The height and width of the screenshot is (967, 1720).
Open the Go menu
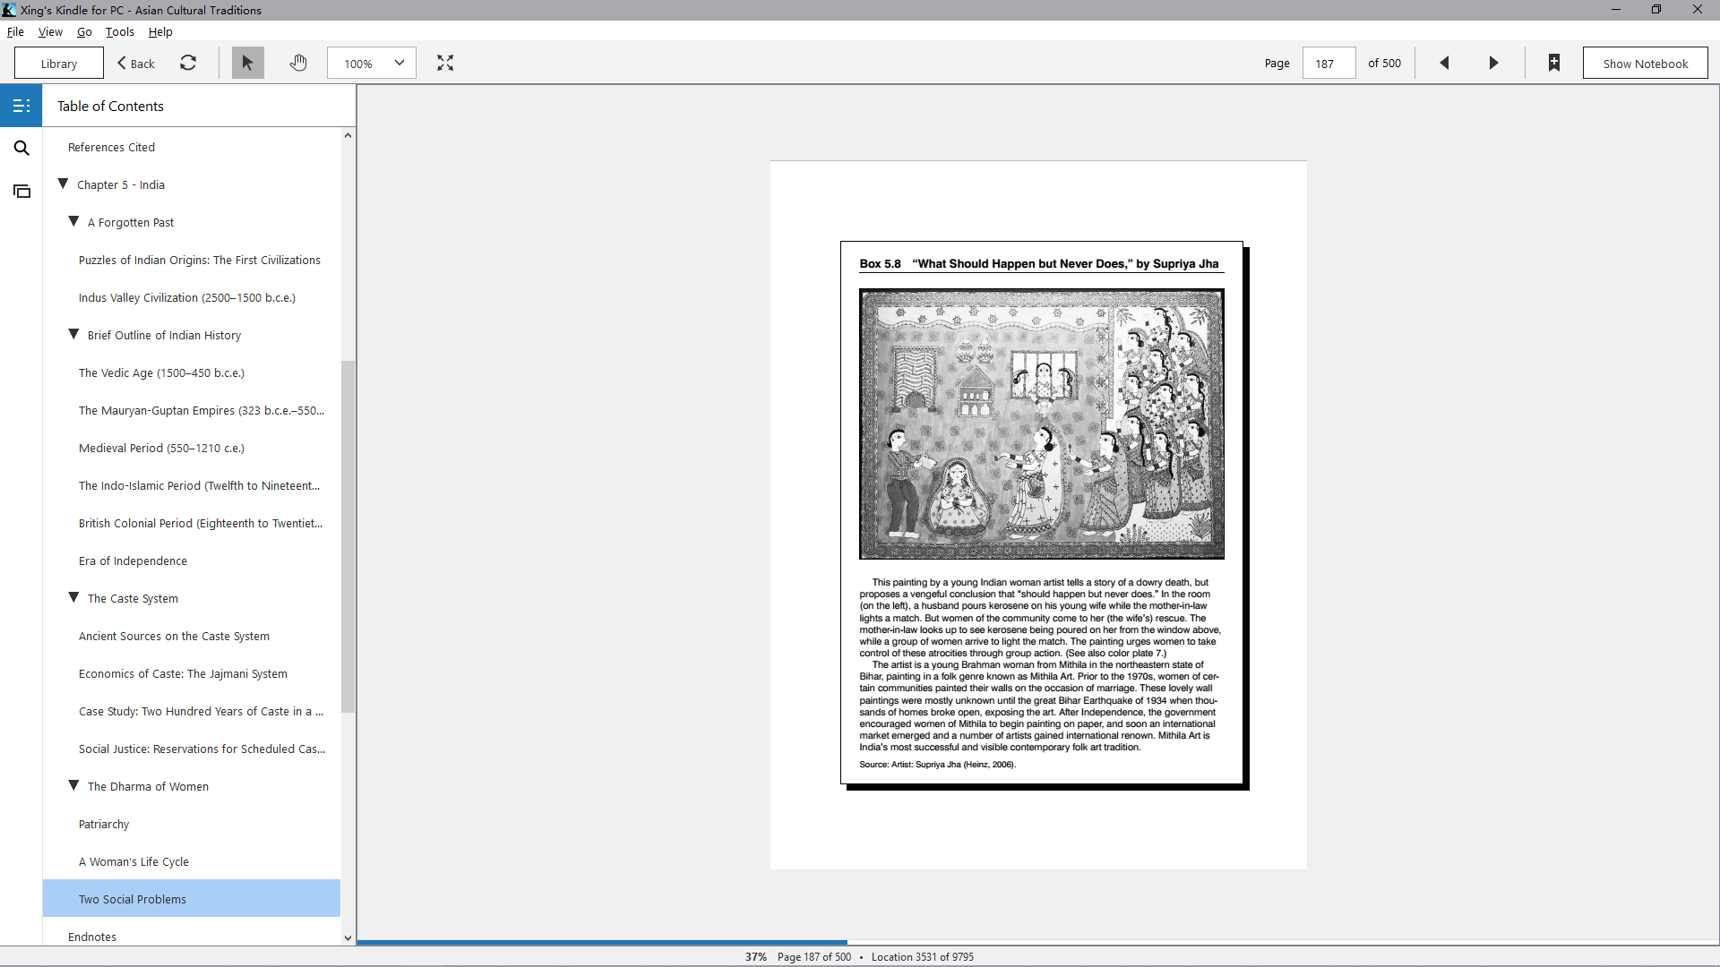click(84, 31)
